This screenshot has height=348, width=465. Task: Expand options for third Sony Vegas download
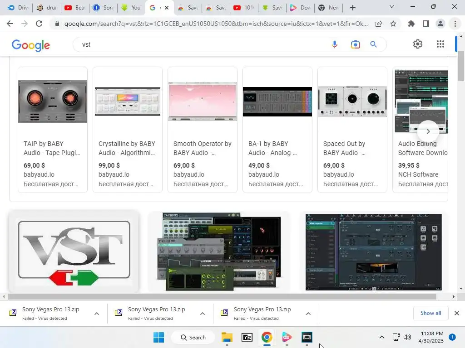click(x=308, y=314)
